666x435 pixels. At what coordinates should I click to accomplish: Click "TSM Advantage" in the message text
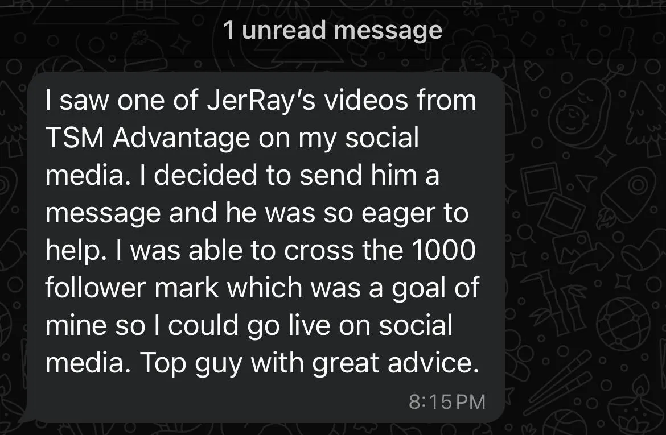tap(148, 138)
